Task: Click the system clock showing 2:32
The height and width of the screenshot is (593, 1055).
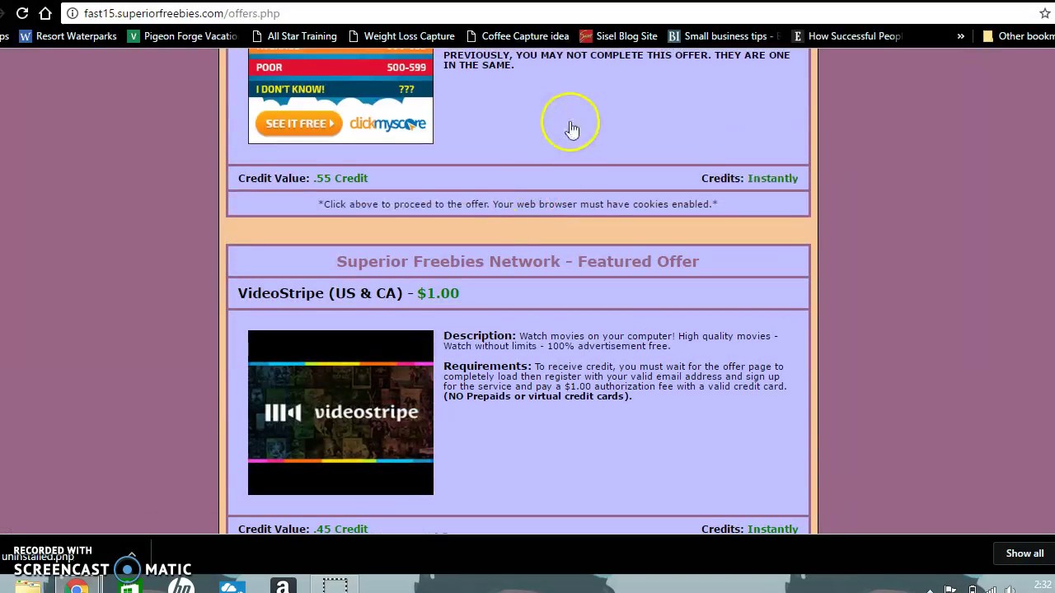Action: click(1042, 586)
